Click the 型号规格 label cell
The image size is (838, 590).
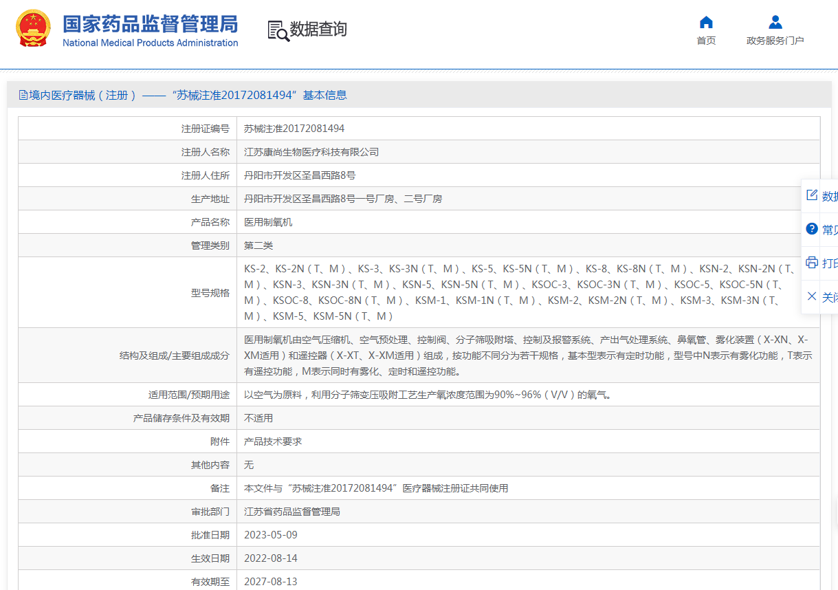[128, 292]
